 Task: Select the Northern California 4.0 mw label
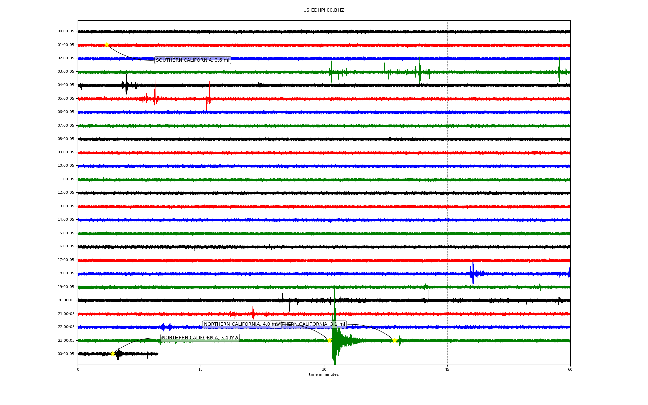pos(236,324)
